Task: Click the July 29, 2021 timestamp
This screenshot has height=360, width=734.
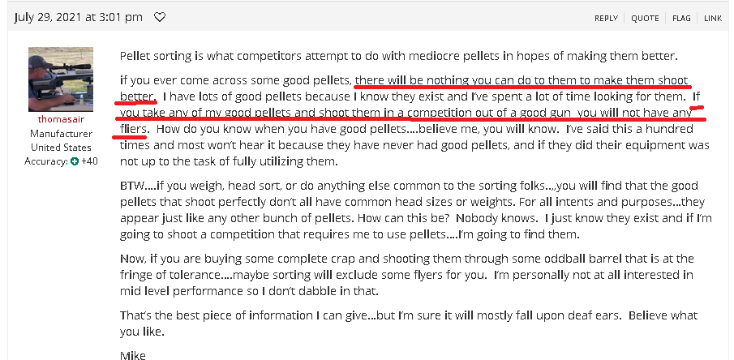Action: (78, 17)
